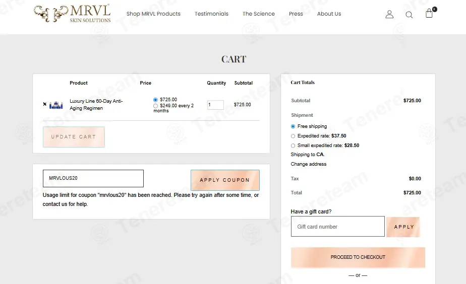Click Proceed to Checkout button
Viewport: 466px width, 284px height.
(x=358, y=257)
